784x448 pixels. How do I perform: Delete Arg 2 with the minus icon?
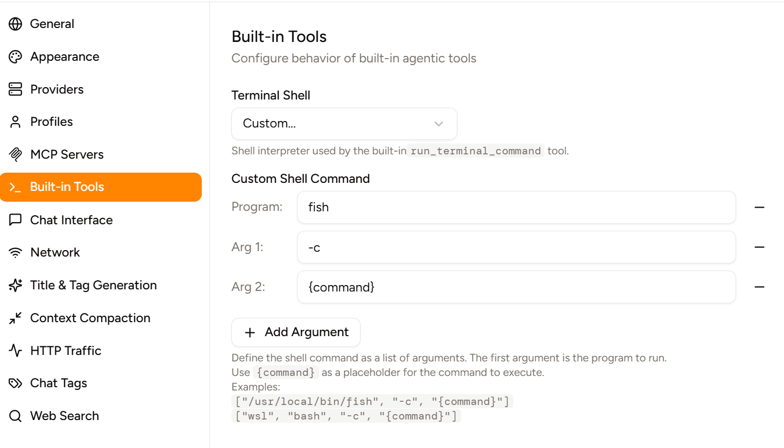pyautogui.click(x=759, y=287)
